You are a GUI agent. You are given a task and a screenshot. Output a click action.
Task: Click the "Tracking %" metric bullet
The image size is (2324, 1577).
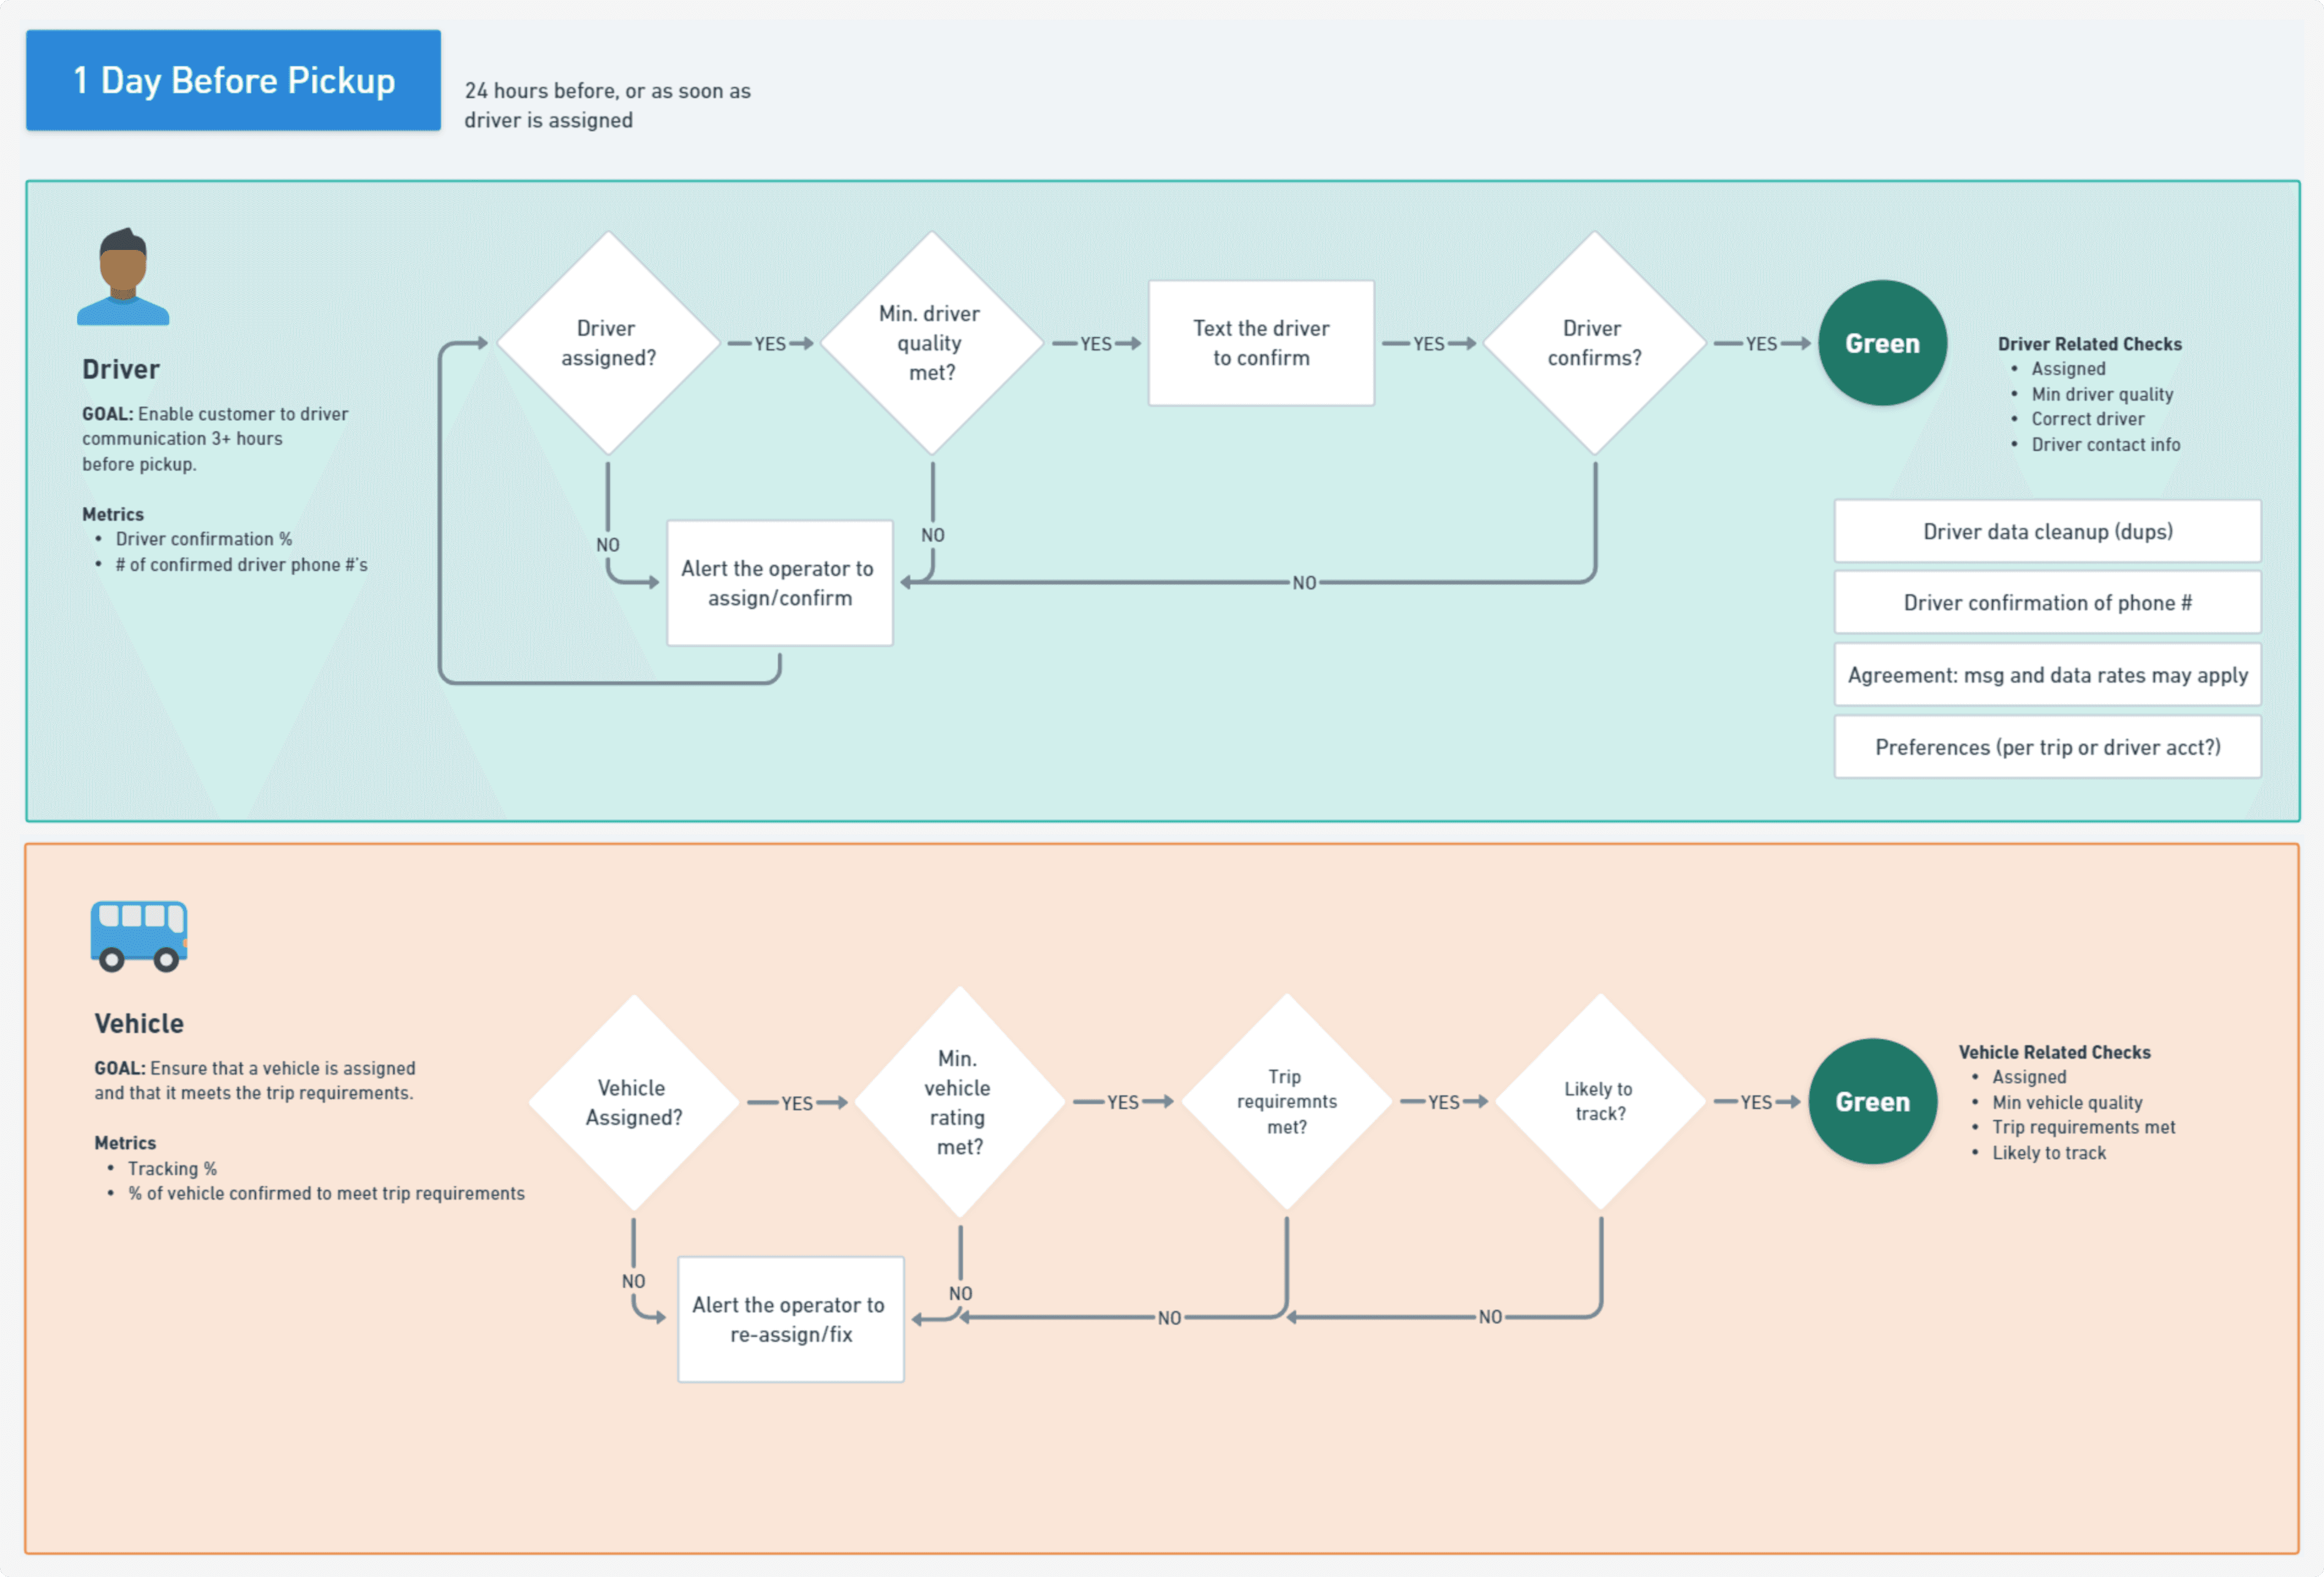(172, 1169)
